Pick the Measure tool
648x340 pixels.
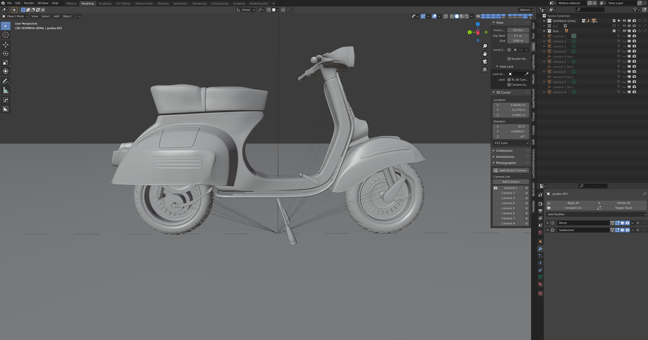point(6,90)
